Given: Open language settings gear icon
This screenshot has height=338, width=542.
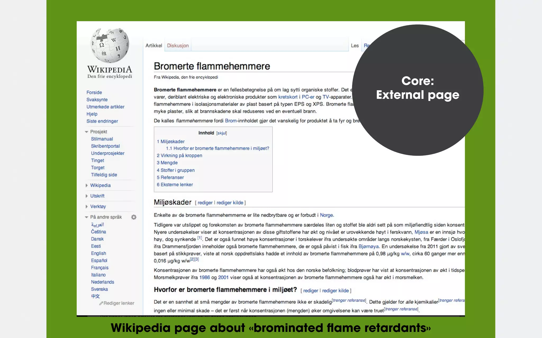Looking at the screenshot, I should click(134, 217).
